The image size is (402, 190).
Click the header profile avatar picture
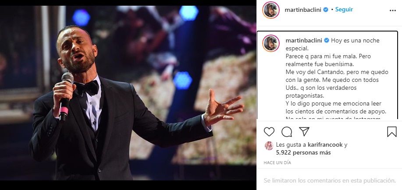point(270,10)
